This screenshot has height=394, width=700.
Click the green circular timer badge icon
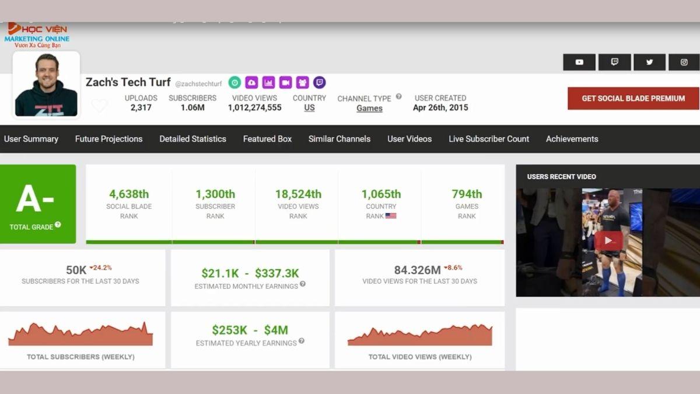point(235,82)
